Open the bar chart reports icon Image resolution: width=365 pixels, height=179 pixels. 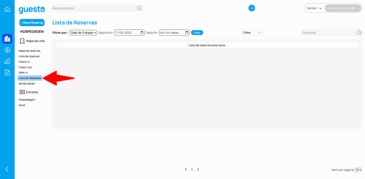(7, 61)
